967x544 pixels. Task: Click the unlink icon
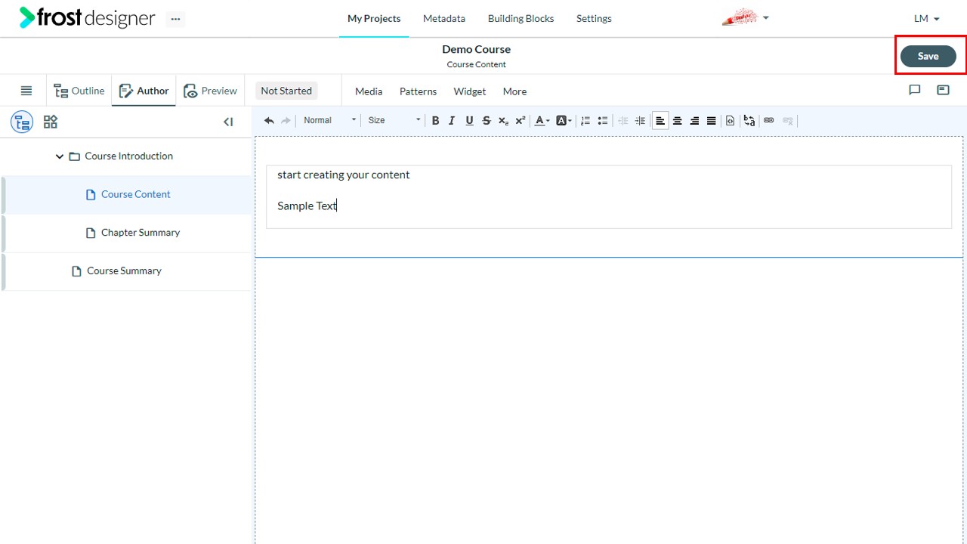(788, 120)
